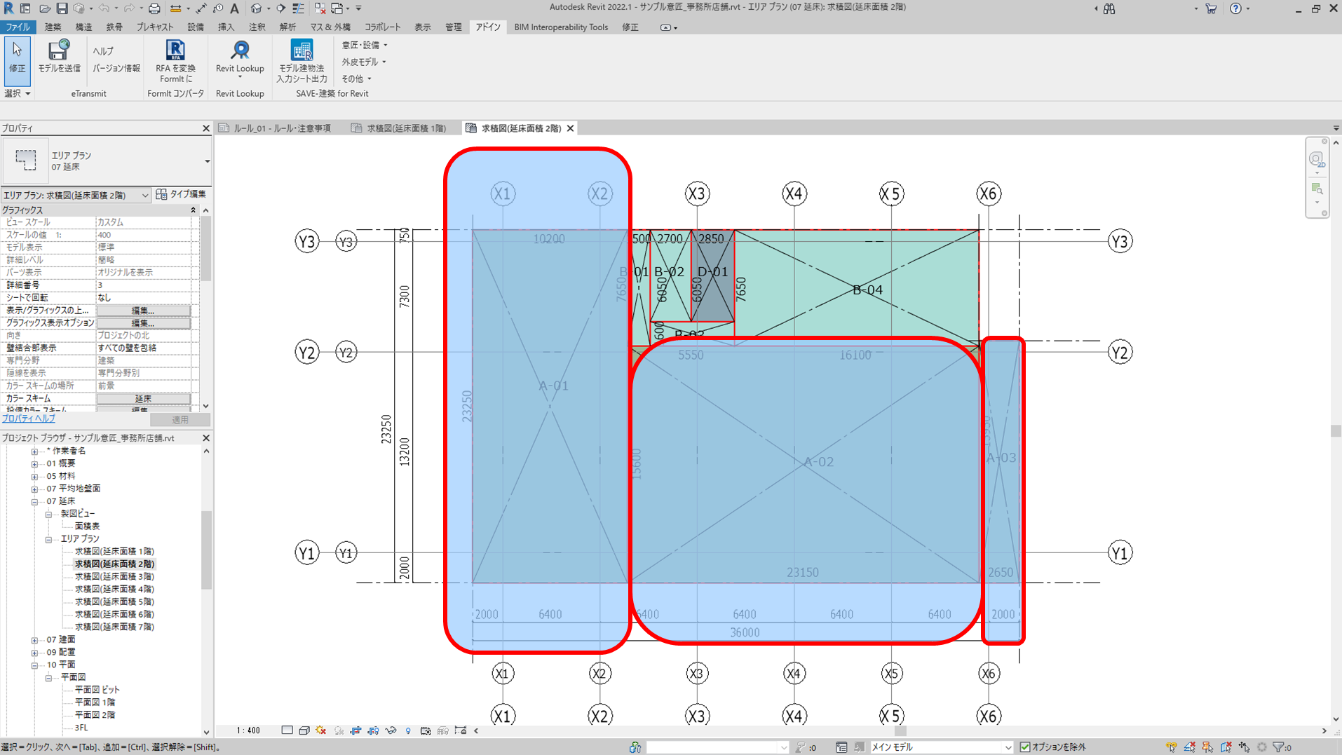Collapse the 07 延床 tree node
The width and height of the screenshot is (1342, 755).
[34, 502]
